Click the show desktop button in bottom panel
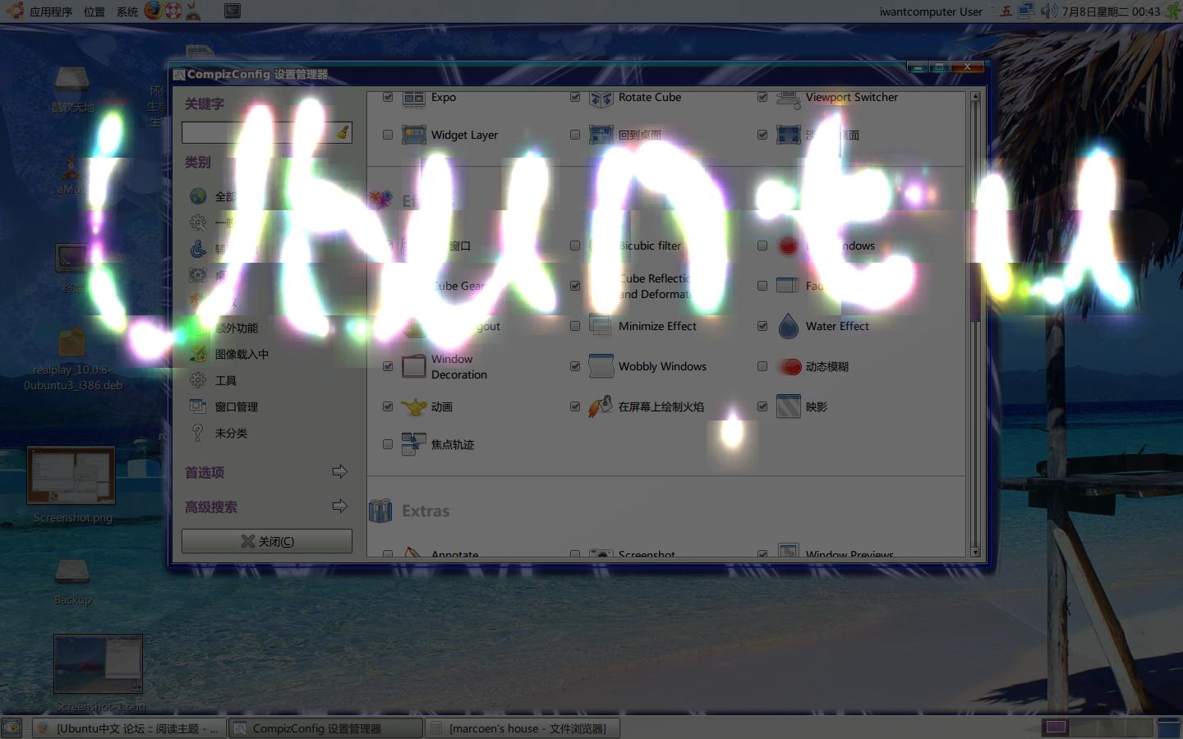The image size is (1183, 739). tap(12, 728)
